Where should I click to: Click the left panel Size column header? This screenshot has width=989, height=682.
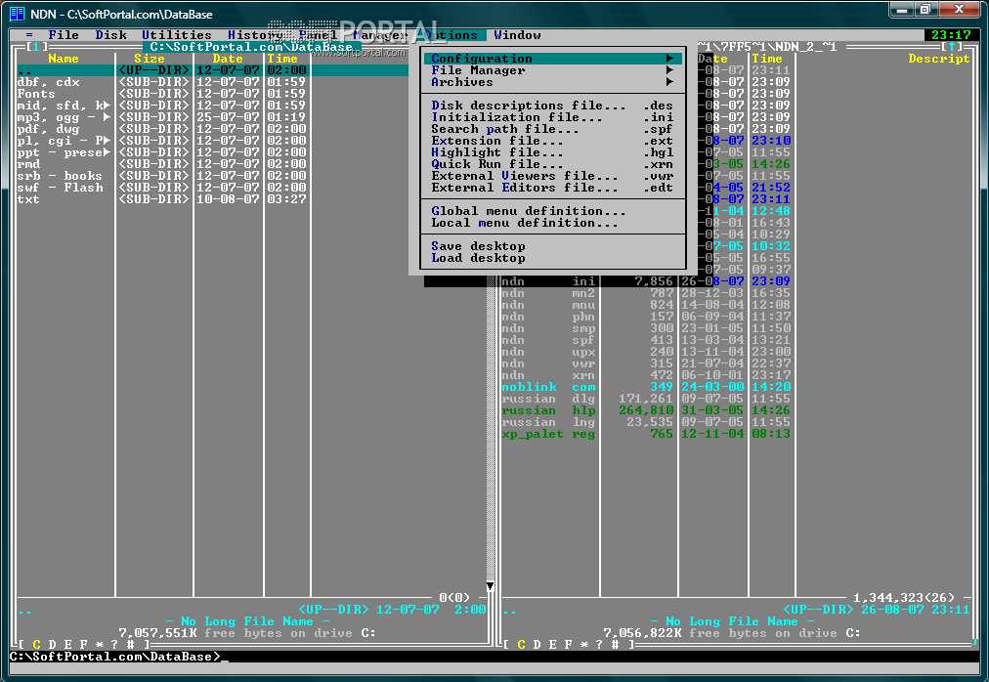coord(149,59)
